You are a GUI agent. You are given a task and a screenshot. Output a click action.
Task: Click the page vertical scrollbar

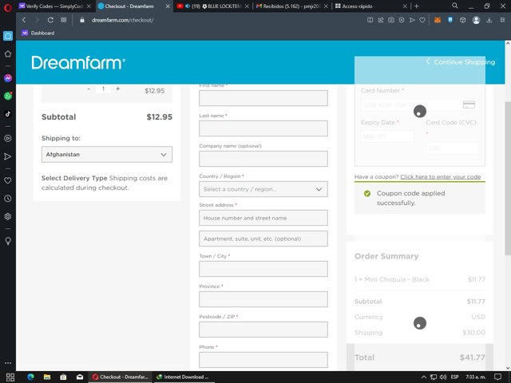coord(508,179)
